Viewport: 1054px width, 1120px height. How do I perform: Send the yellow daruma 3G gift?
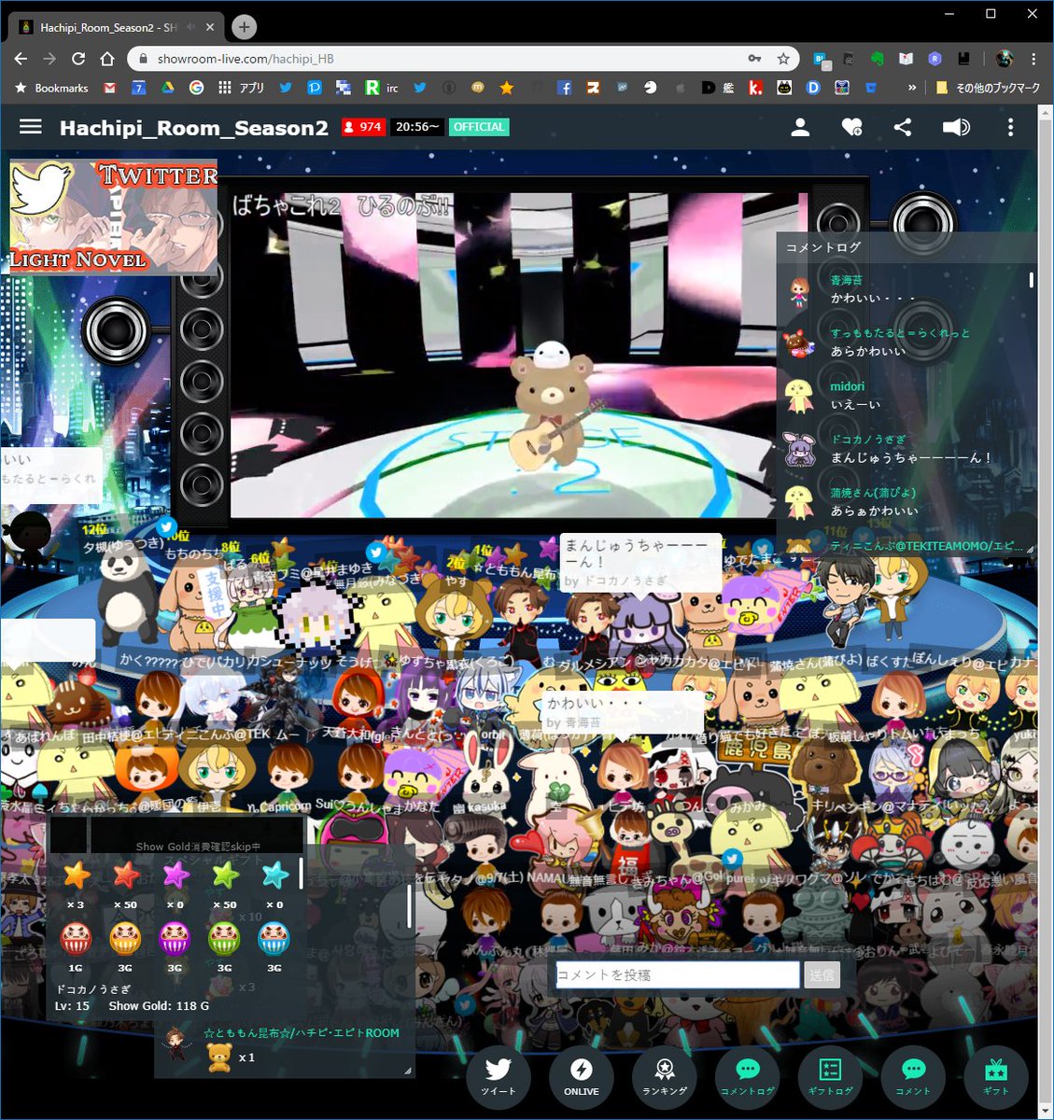click(x=125, y=938)
